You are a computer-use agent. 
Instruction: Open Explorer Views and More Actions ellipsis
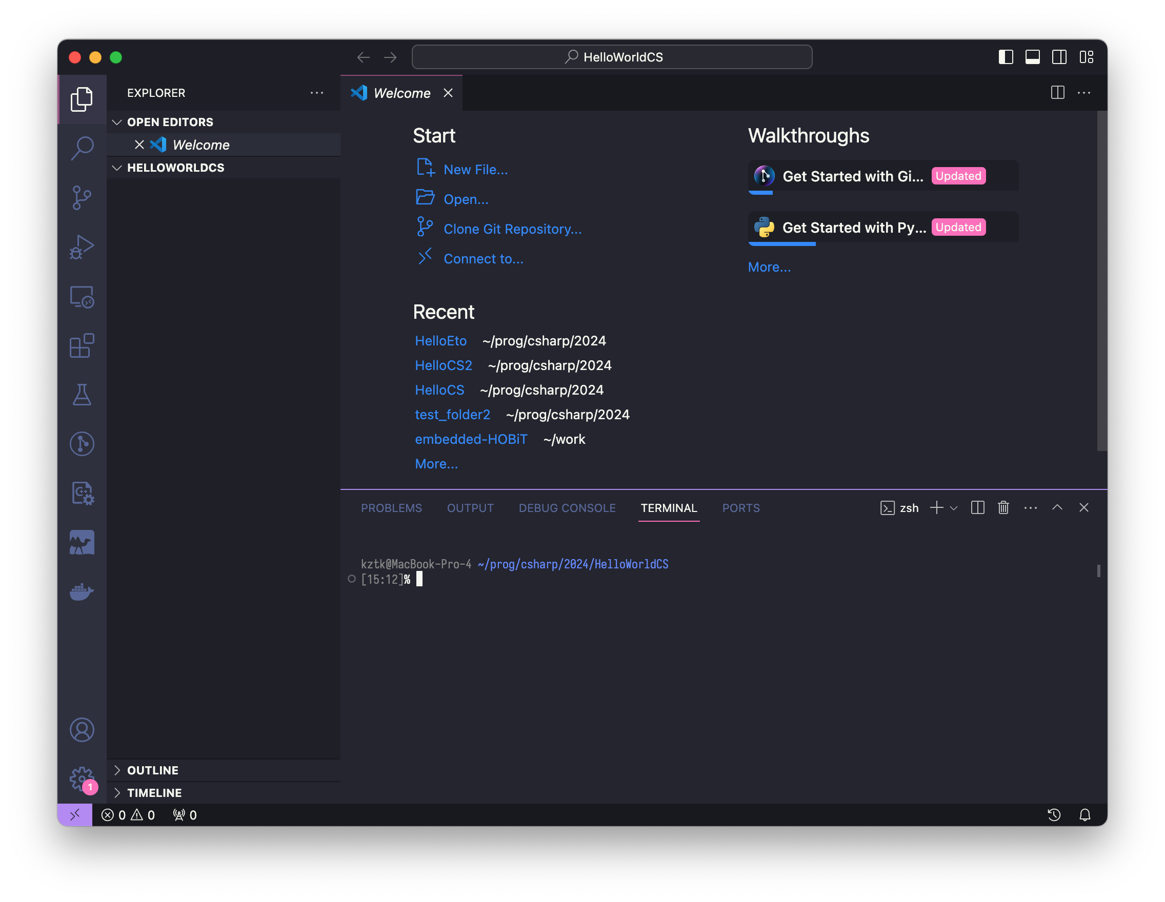pos(317,92)
